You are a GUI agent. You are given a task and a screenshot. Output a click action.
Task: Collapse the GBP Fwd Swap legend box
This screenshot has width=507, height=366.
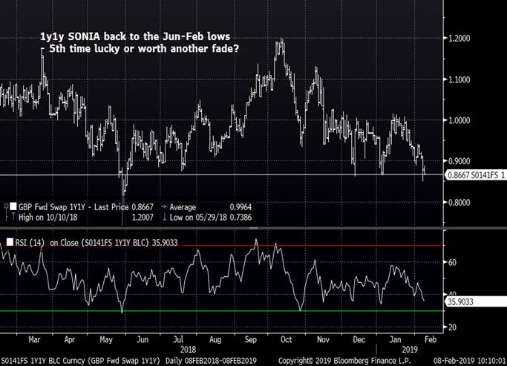tap(6, 206)
